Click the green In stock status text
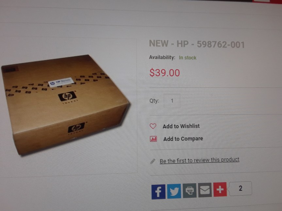Viewport: 282px width, 211px height. coord(188,58)
